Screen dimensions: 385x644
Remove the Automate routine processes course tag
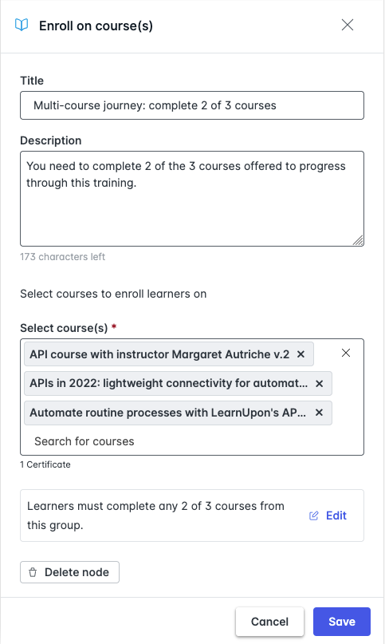319,413
